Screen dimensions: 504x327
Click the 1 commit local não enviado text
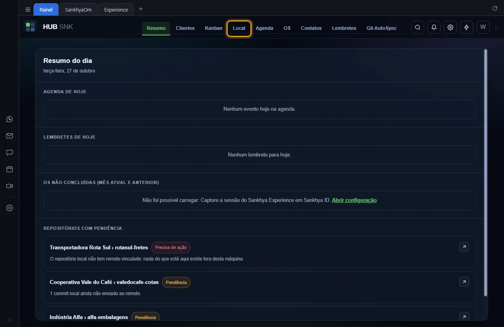[95, 294]
